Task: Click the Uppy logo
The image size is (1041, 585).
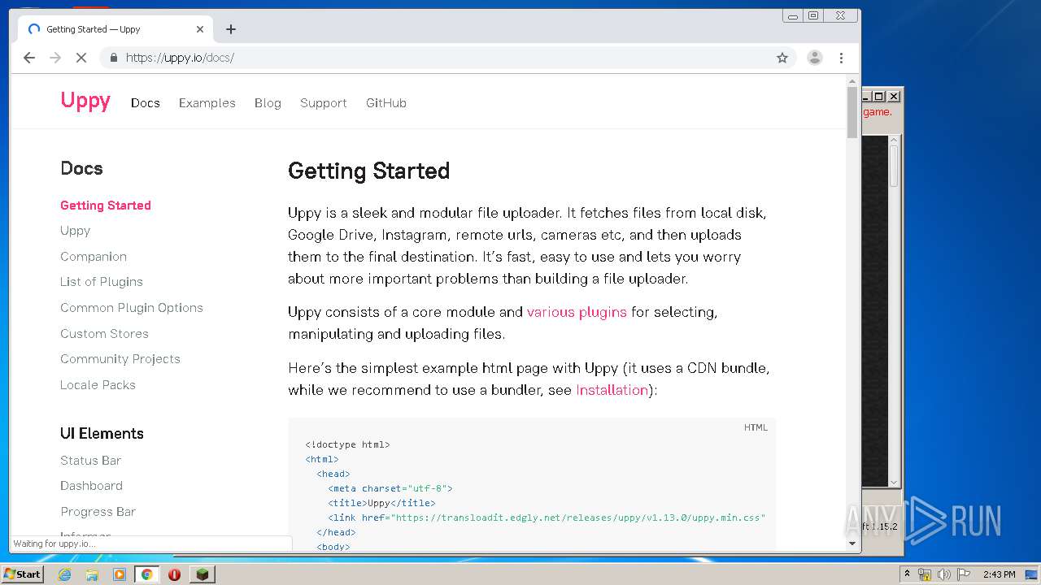Action: coord(85,101)
